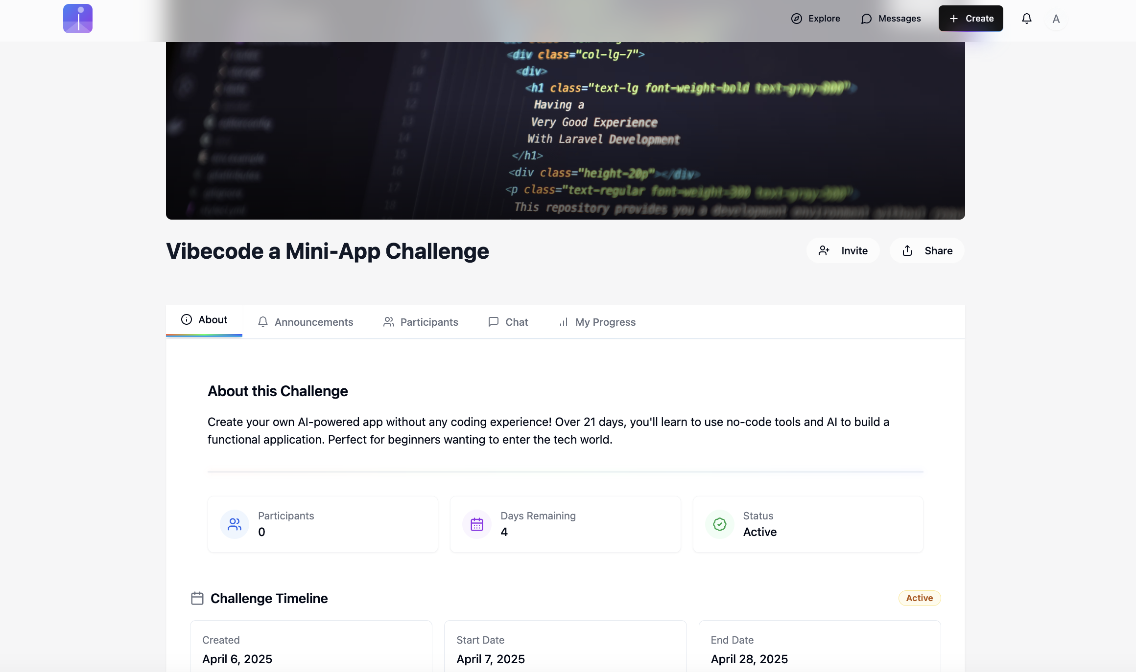Click the 'Challenge Timeline' heading text
This screenshot has height=672, width=1136.
pos(269,599)
